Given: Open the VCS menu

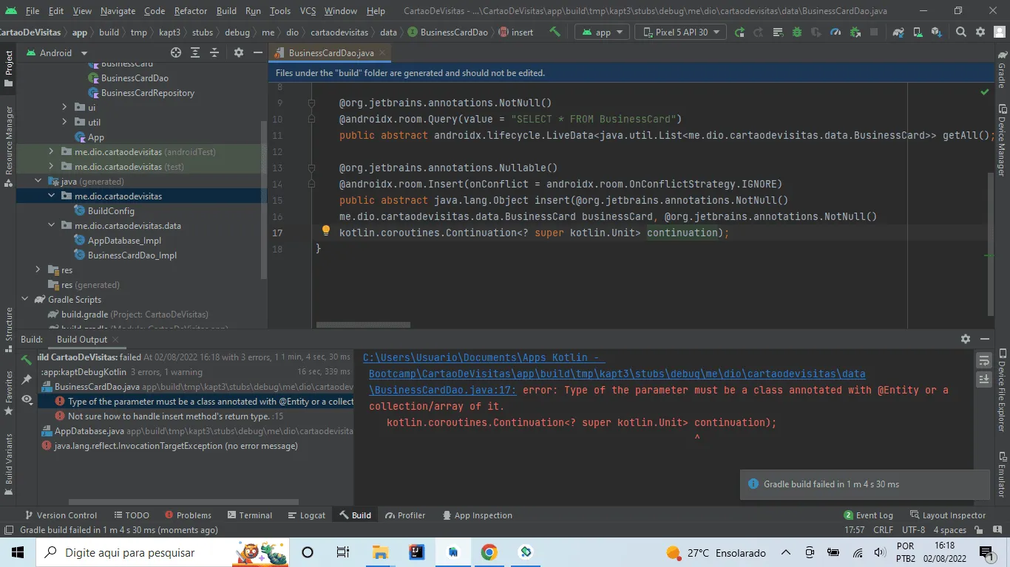Looking at the screenshot, I should coord(308,11).
